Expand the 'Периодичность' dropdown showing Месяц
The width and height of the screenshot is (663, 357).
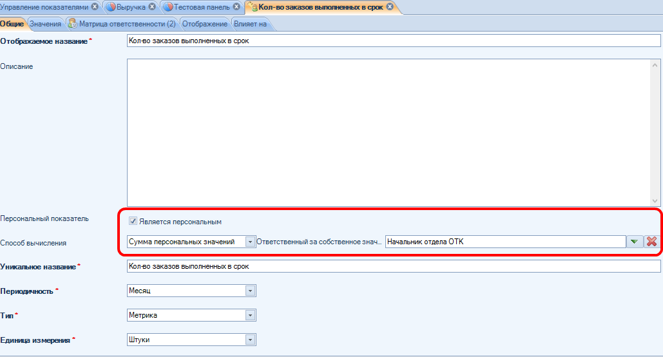(250, 291)
